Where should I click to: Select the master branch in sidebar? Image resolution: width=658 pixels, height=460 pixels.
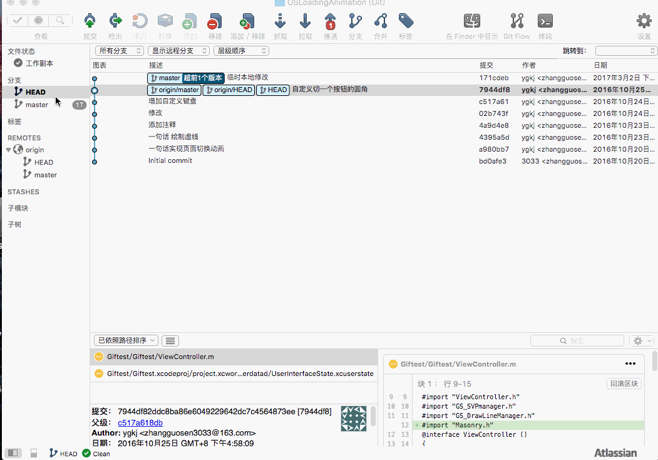click(x=36, y=105)
